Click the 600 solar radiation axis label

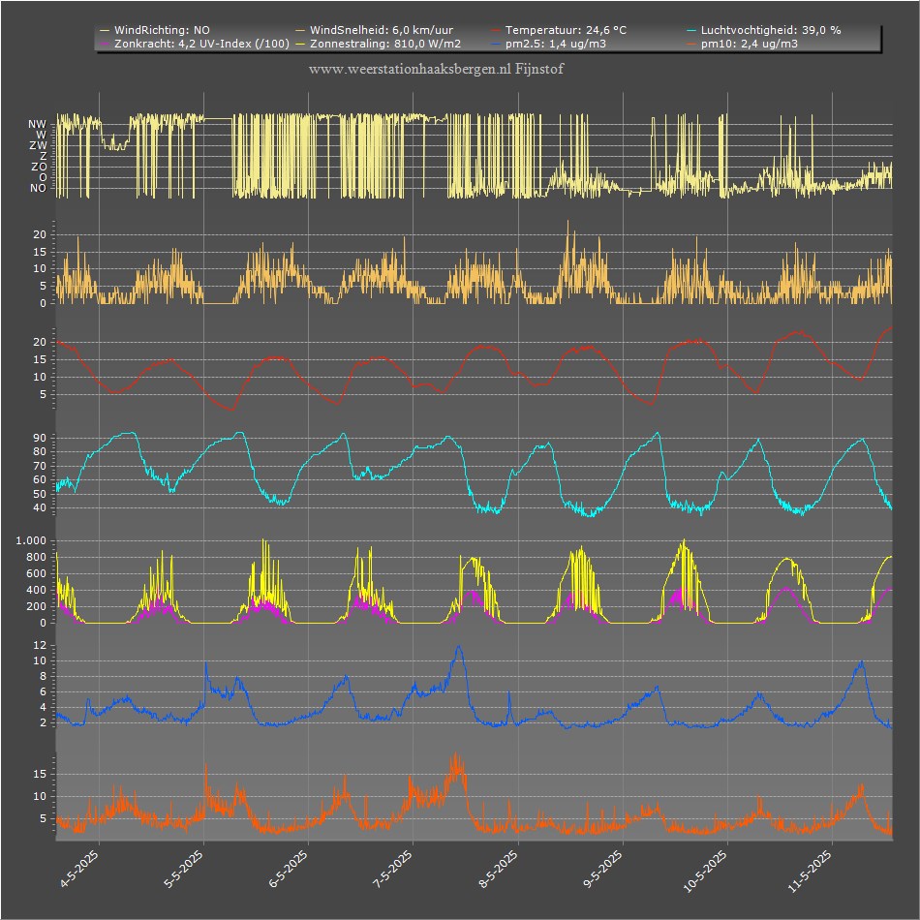pyautogui.click(x=37, y=573)
